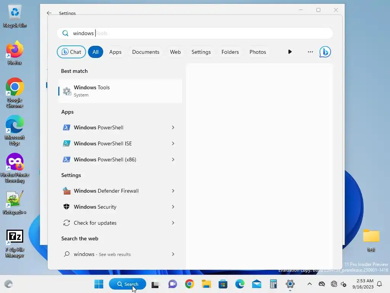Viewport: 390px width, 293px height.
Task: Switch to the Photos filter tab
Action: (x=258, y=52)
